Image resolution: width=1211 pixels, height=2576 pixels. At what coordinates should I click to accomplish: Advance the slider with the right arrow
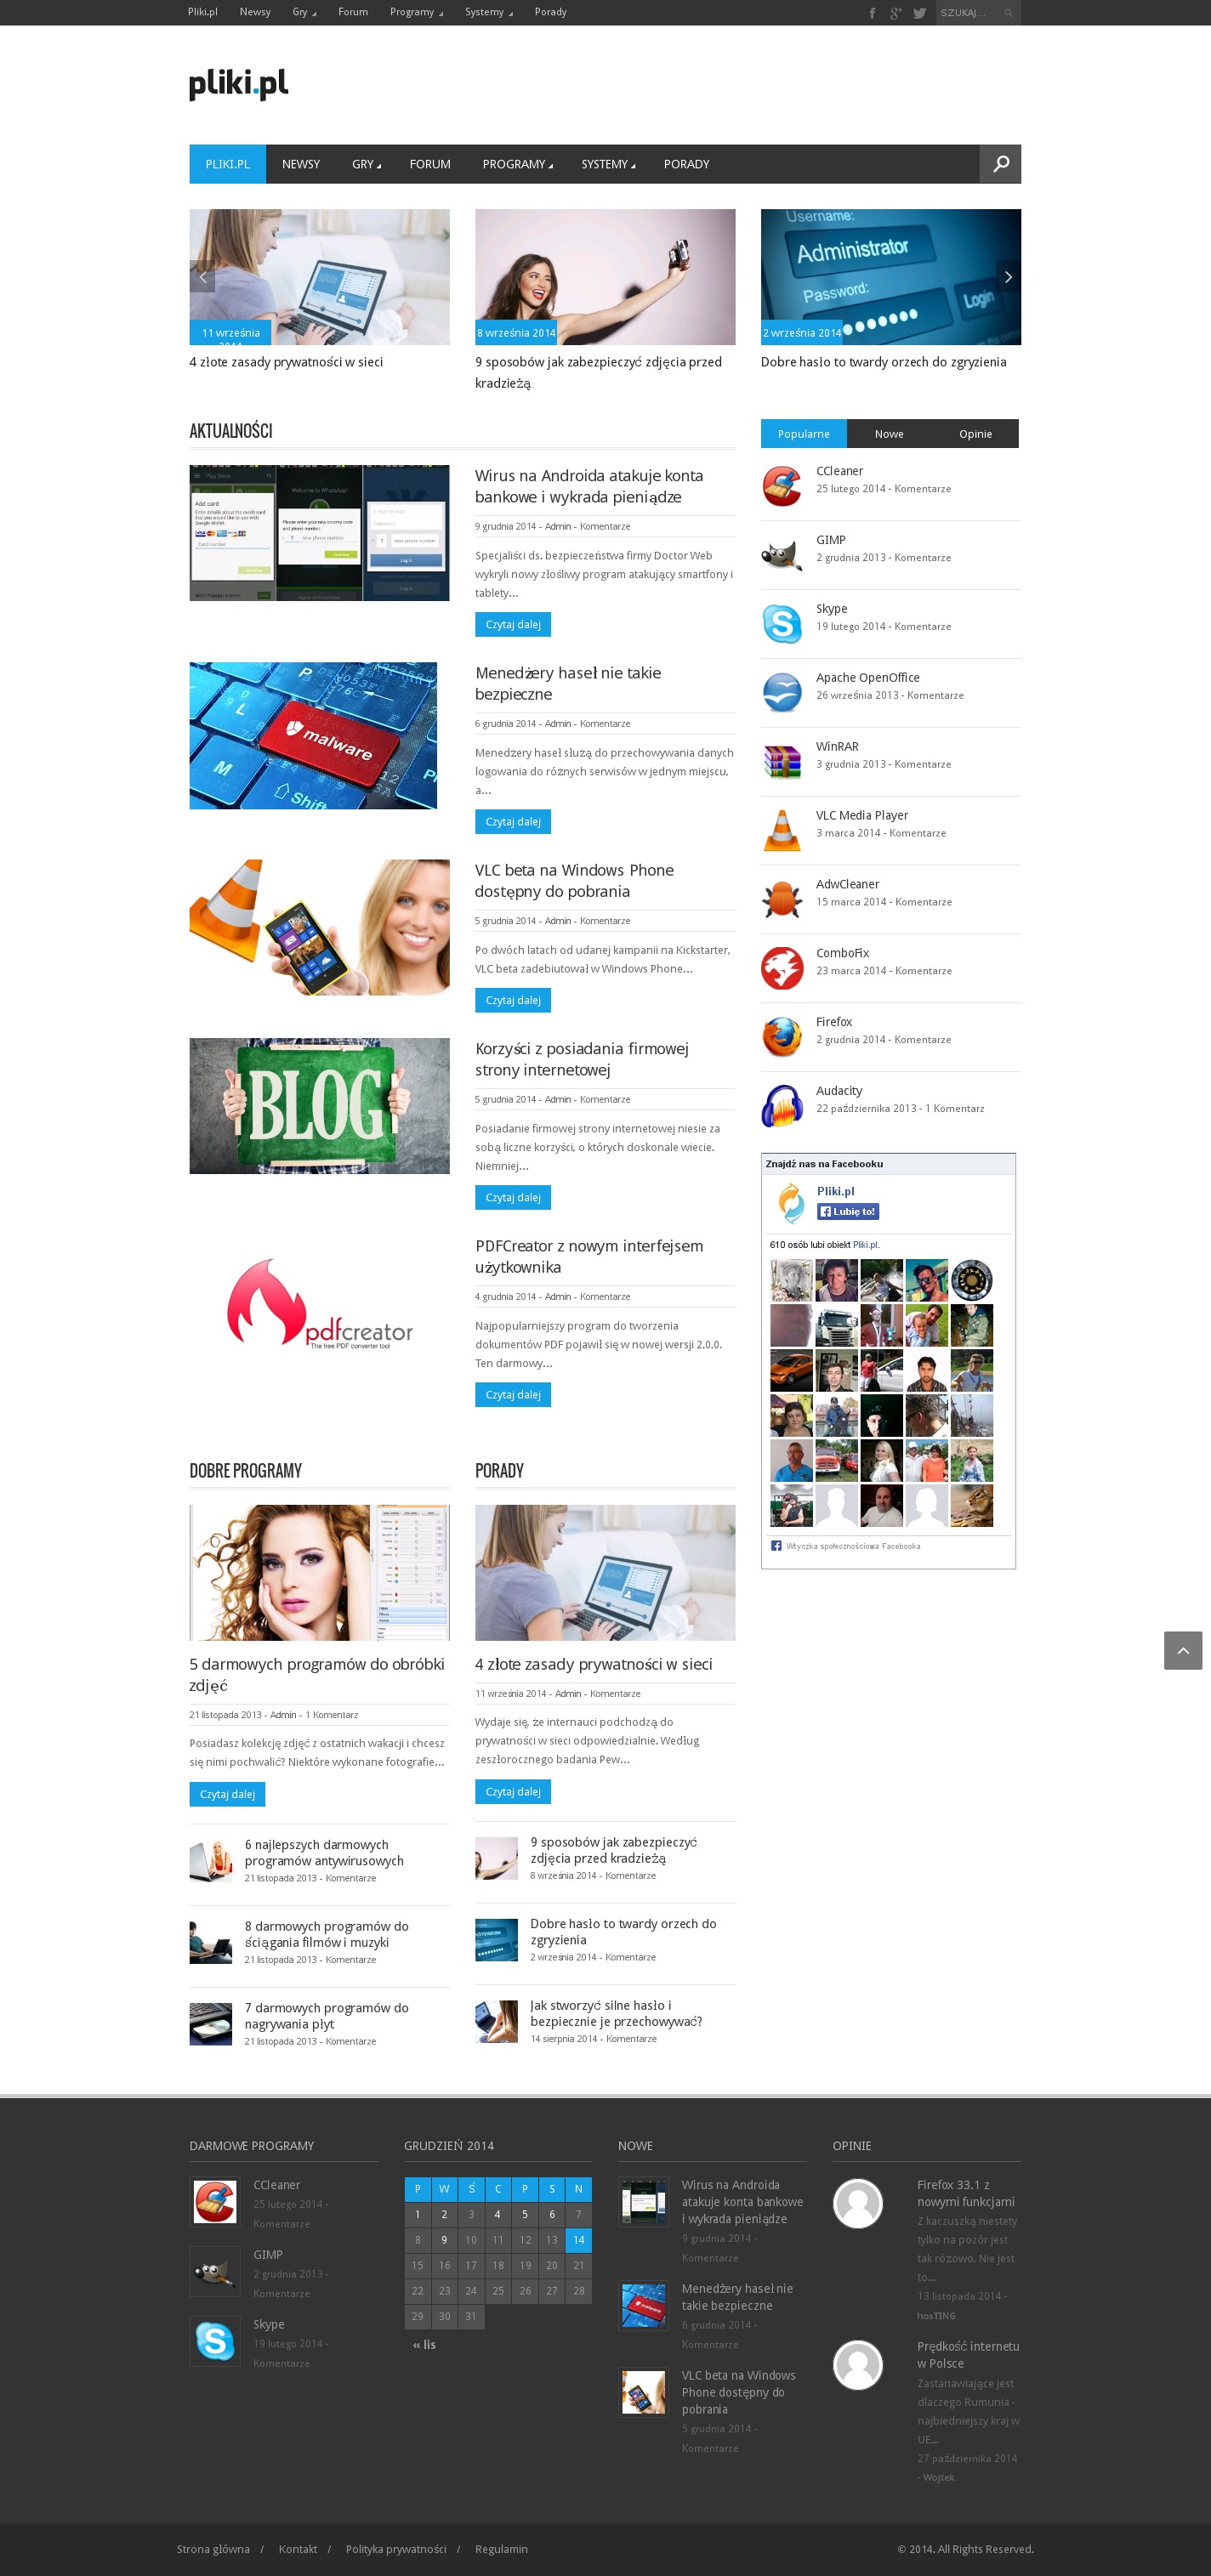(1008, 277)
